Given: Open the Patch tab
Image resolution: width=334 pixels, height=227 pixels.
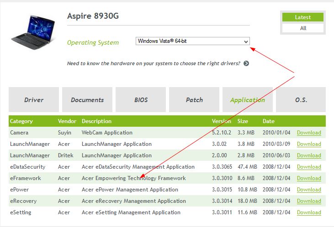Looking at the screenshot, I should (x=194, y=99).
